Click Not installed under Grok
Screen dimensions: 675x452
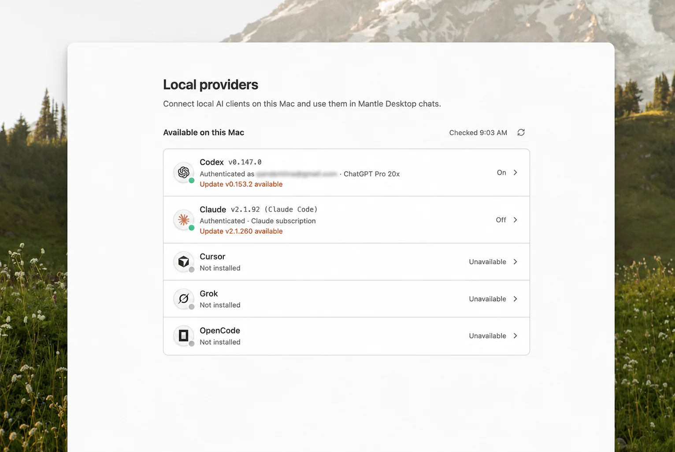[220, 305]
